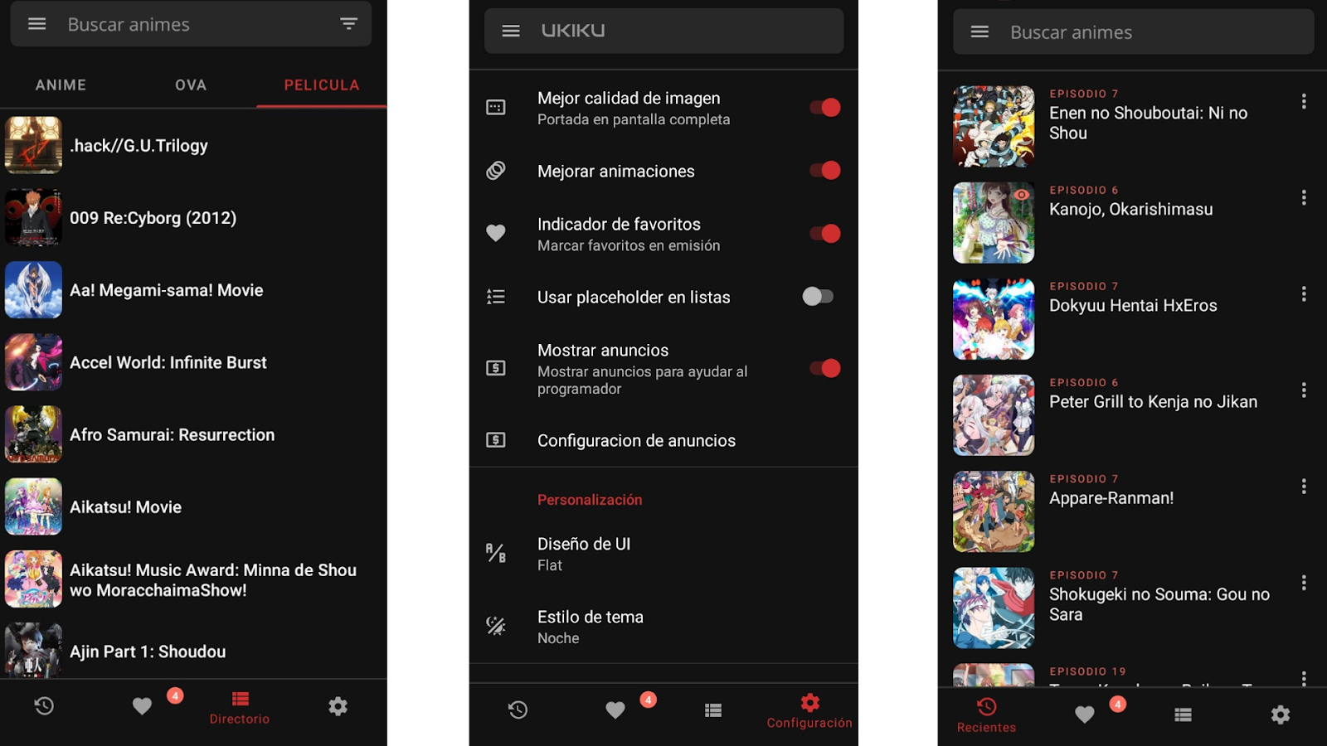Open the settings gear icon

[x=337, y=705]
